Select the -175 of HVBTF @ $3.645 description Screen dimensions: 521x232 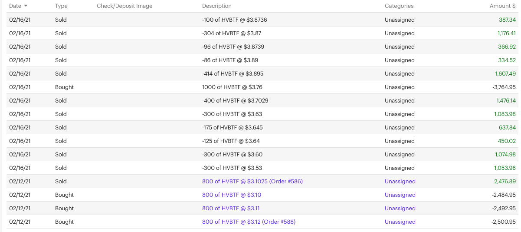tap(232, 128)
